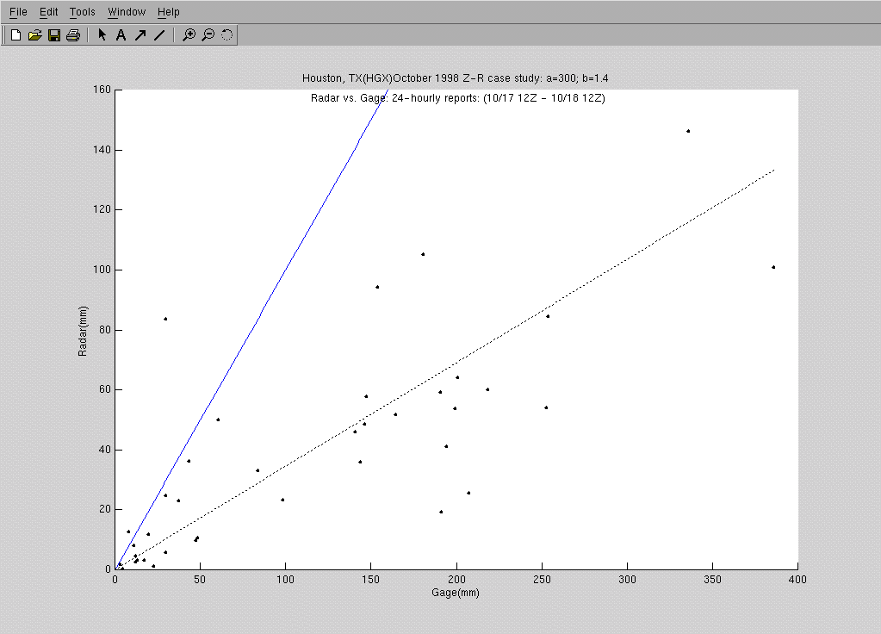881x634 pixels.
Task: Click the isolated data point near gage 30, radar 84
Action: click(x=165, y=319)
